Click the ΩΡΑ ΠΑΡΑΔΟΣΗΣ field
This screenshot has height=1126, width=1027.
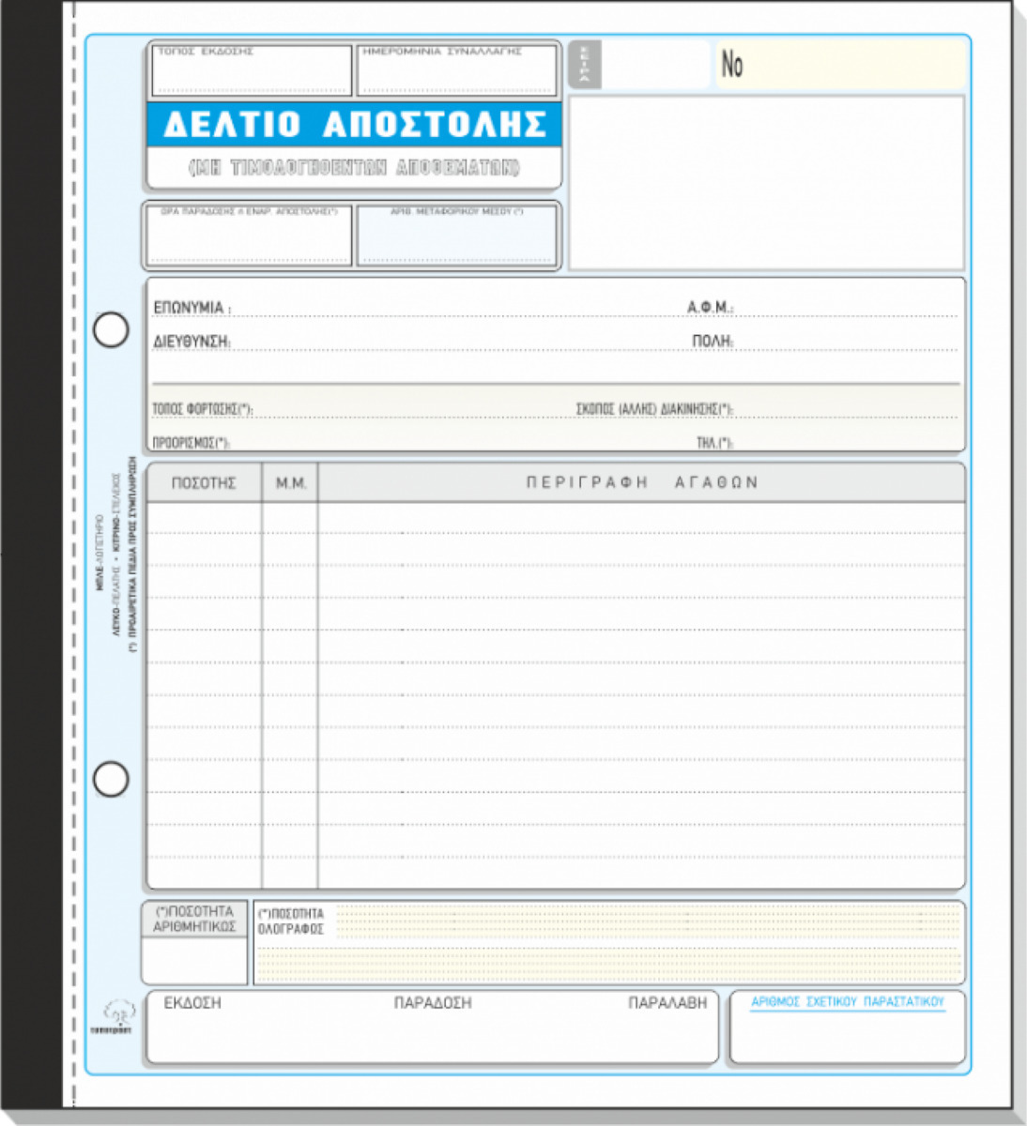pyautogui.click(x=249, y=238)
